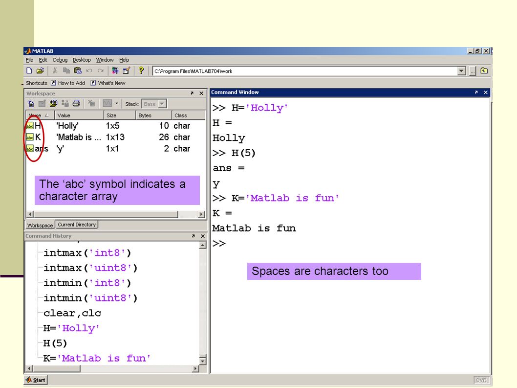
Task: Select H(5) in Command History
Action: (55, 343)
